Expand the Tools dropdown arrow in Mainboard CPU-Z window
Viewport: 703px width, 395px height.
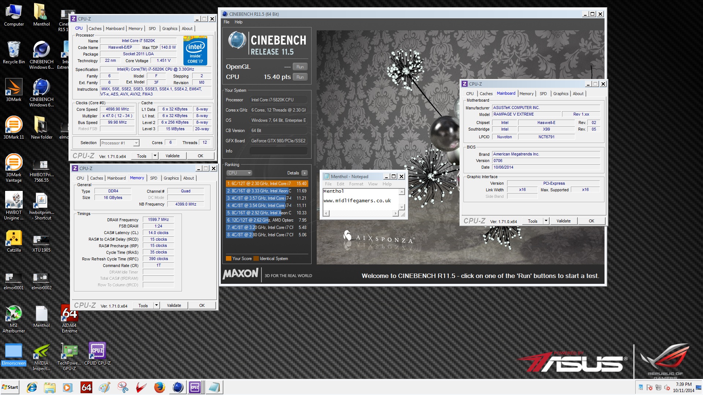[546, 221]
